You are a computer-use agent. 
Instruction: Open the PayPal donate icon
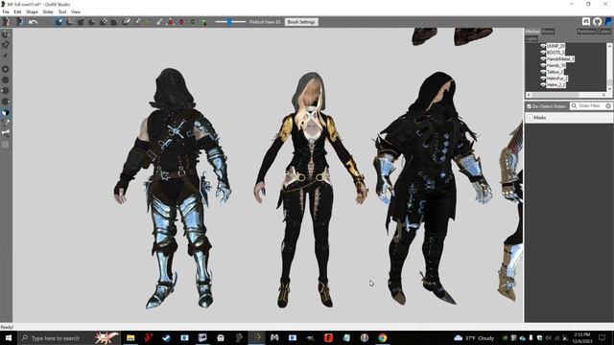[608, 22]
